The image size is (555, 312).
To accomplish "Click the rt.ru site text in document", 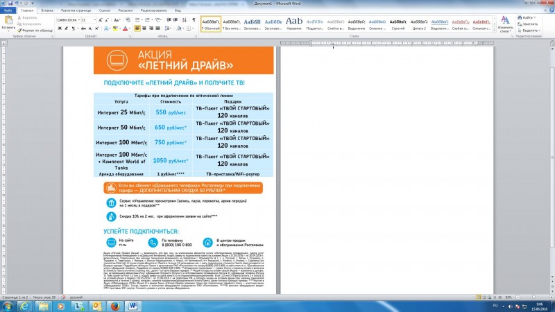I will [x=122, y=245].
